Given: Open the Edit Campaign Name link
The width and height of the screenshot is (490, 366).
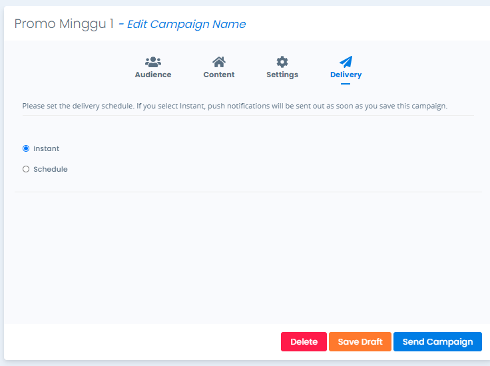Looking at the screenshot, I should tap(186, 24).
